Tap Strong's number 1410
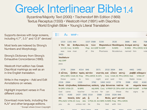This screenshot has height=110, width=147. pos(108,82)
